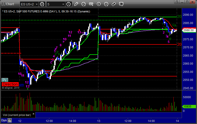Image resolution: width=197 pixels, height=124 pixels.
Task: Close the Vol (current price bar) panel
Action: 33,114
